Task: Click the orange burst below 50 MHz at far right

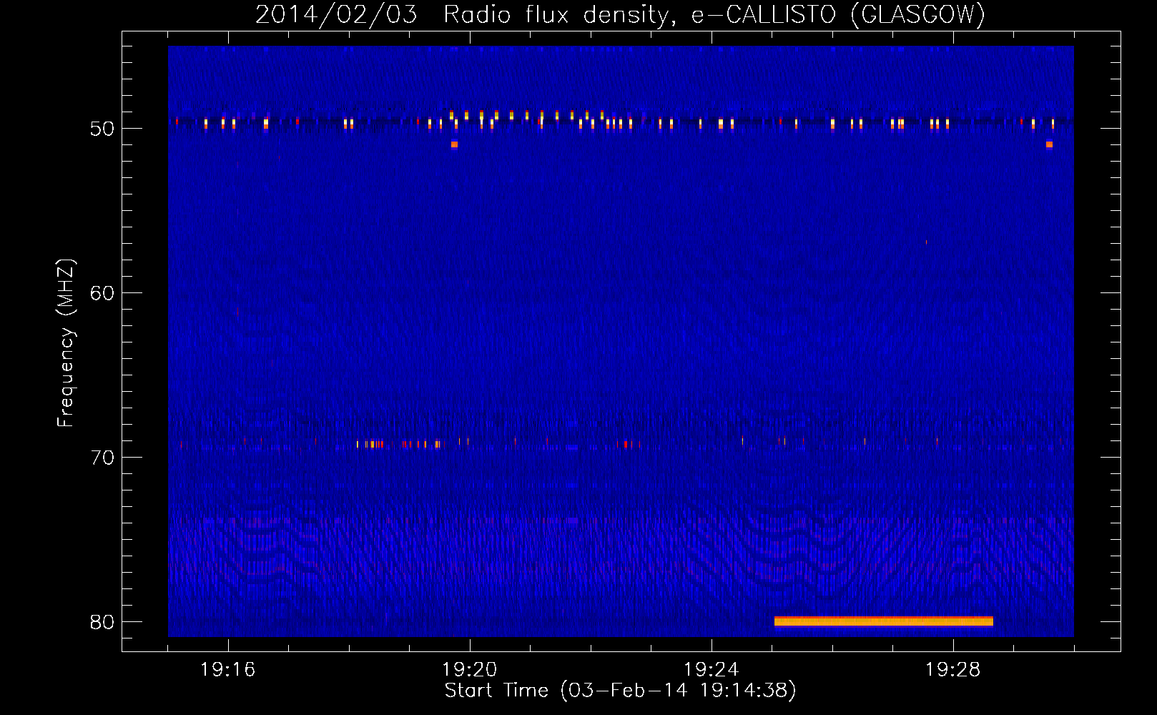Action: point(1049,144)
